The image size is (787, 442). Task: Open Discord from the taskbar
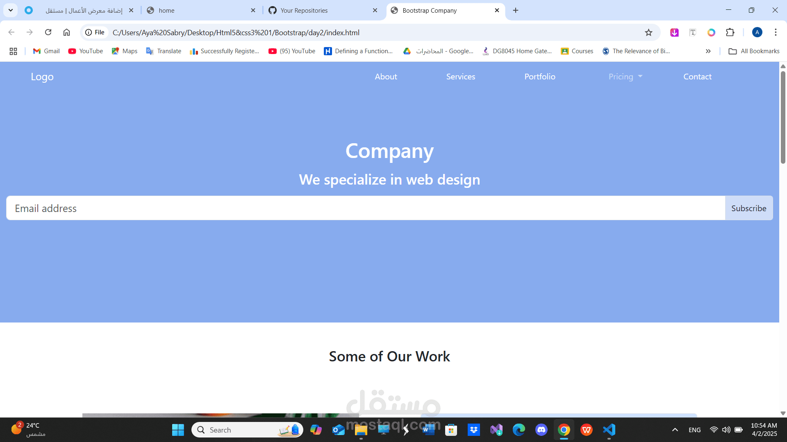[541, 430]
